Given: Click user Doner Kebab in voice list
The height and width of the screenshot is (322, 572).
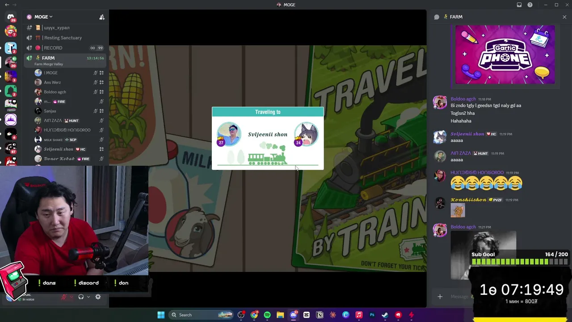Looking at the screenshot, I should [x=59, y=159].
